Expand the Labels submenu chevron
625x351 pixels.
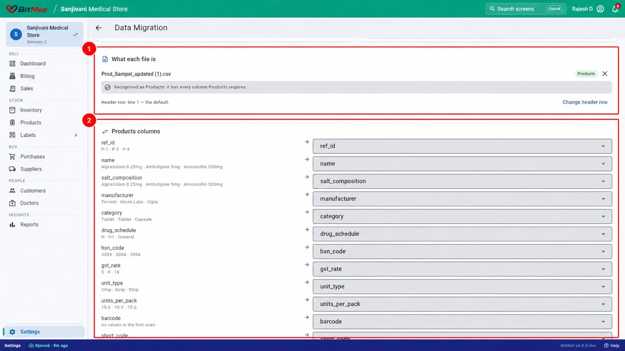point(76,135)
